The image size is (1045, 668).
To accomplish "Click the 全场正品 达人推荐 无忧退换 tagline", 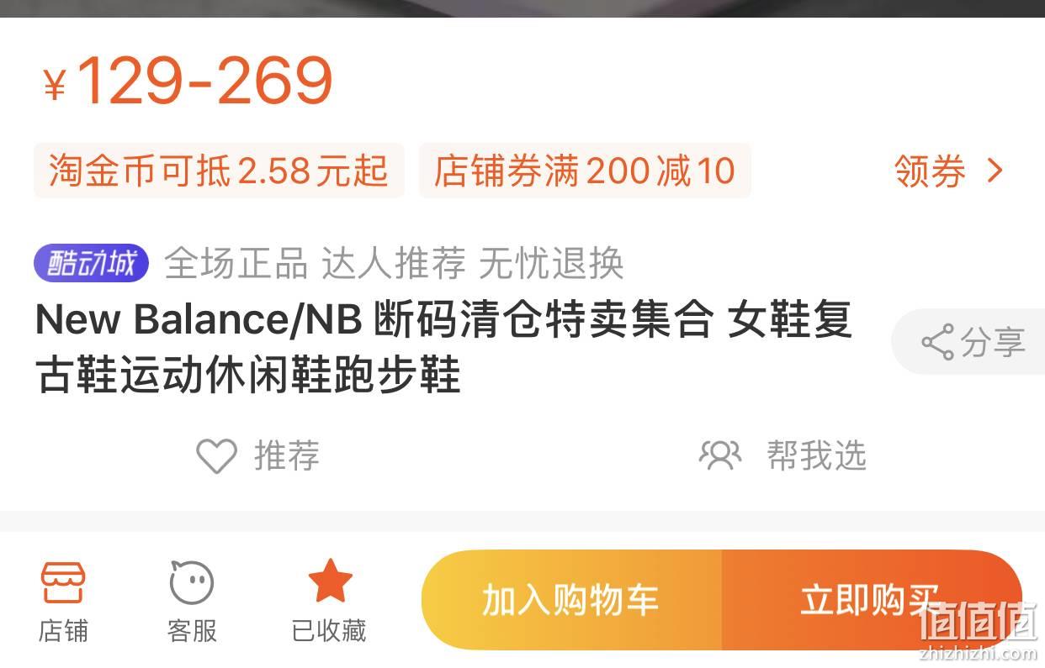I will pos(394,264).
